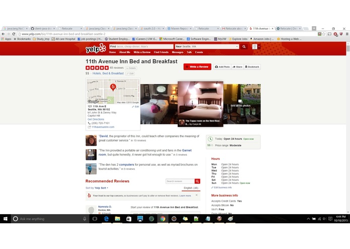Open the photo with the pink bag

159,104
